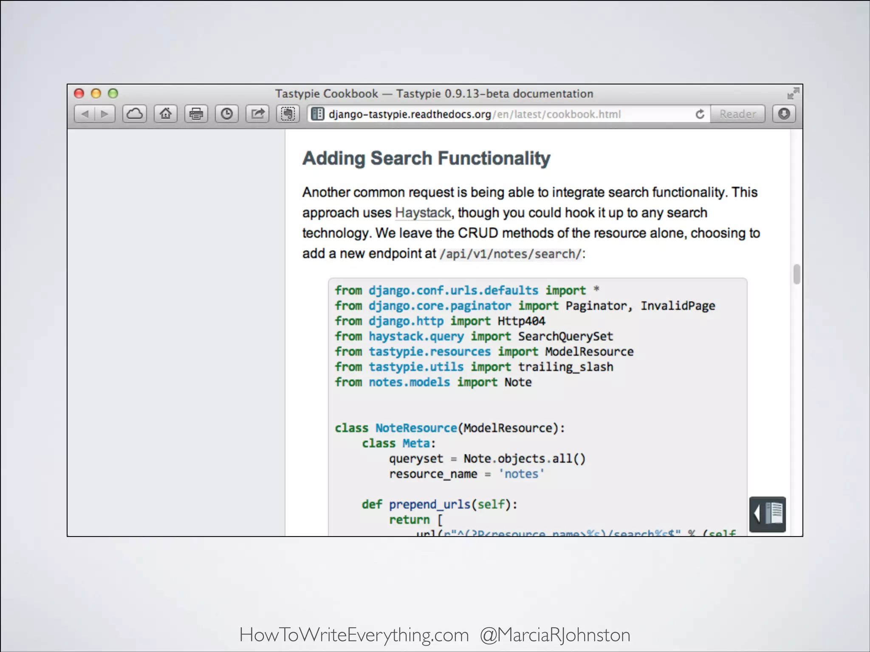870x652 pixels.
Task: Click the page's vertical scrollbar thumb
Action: (797, 274)
